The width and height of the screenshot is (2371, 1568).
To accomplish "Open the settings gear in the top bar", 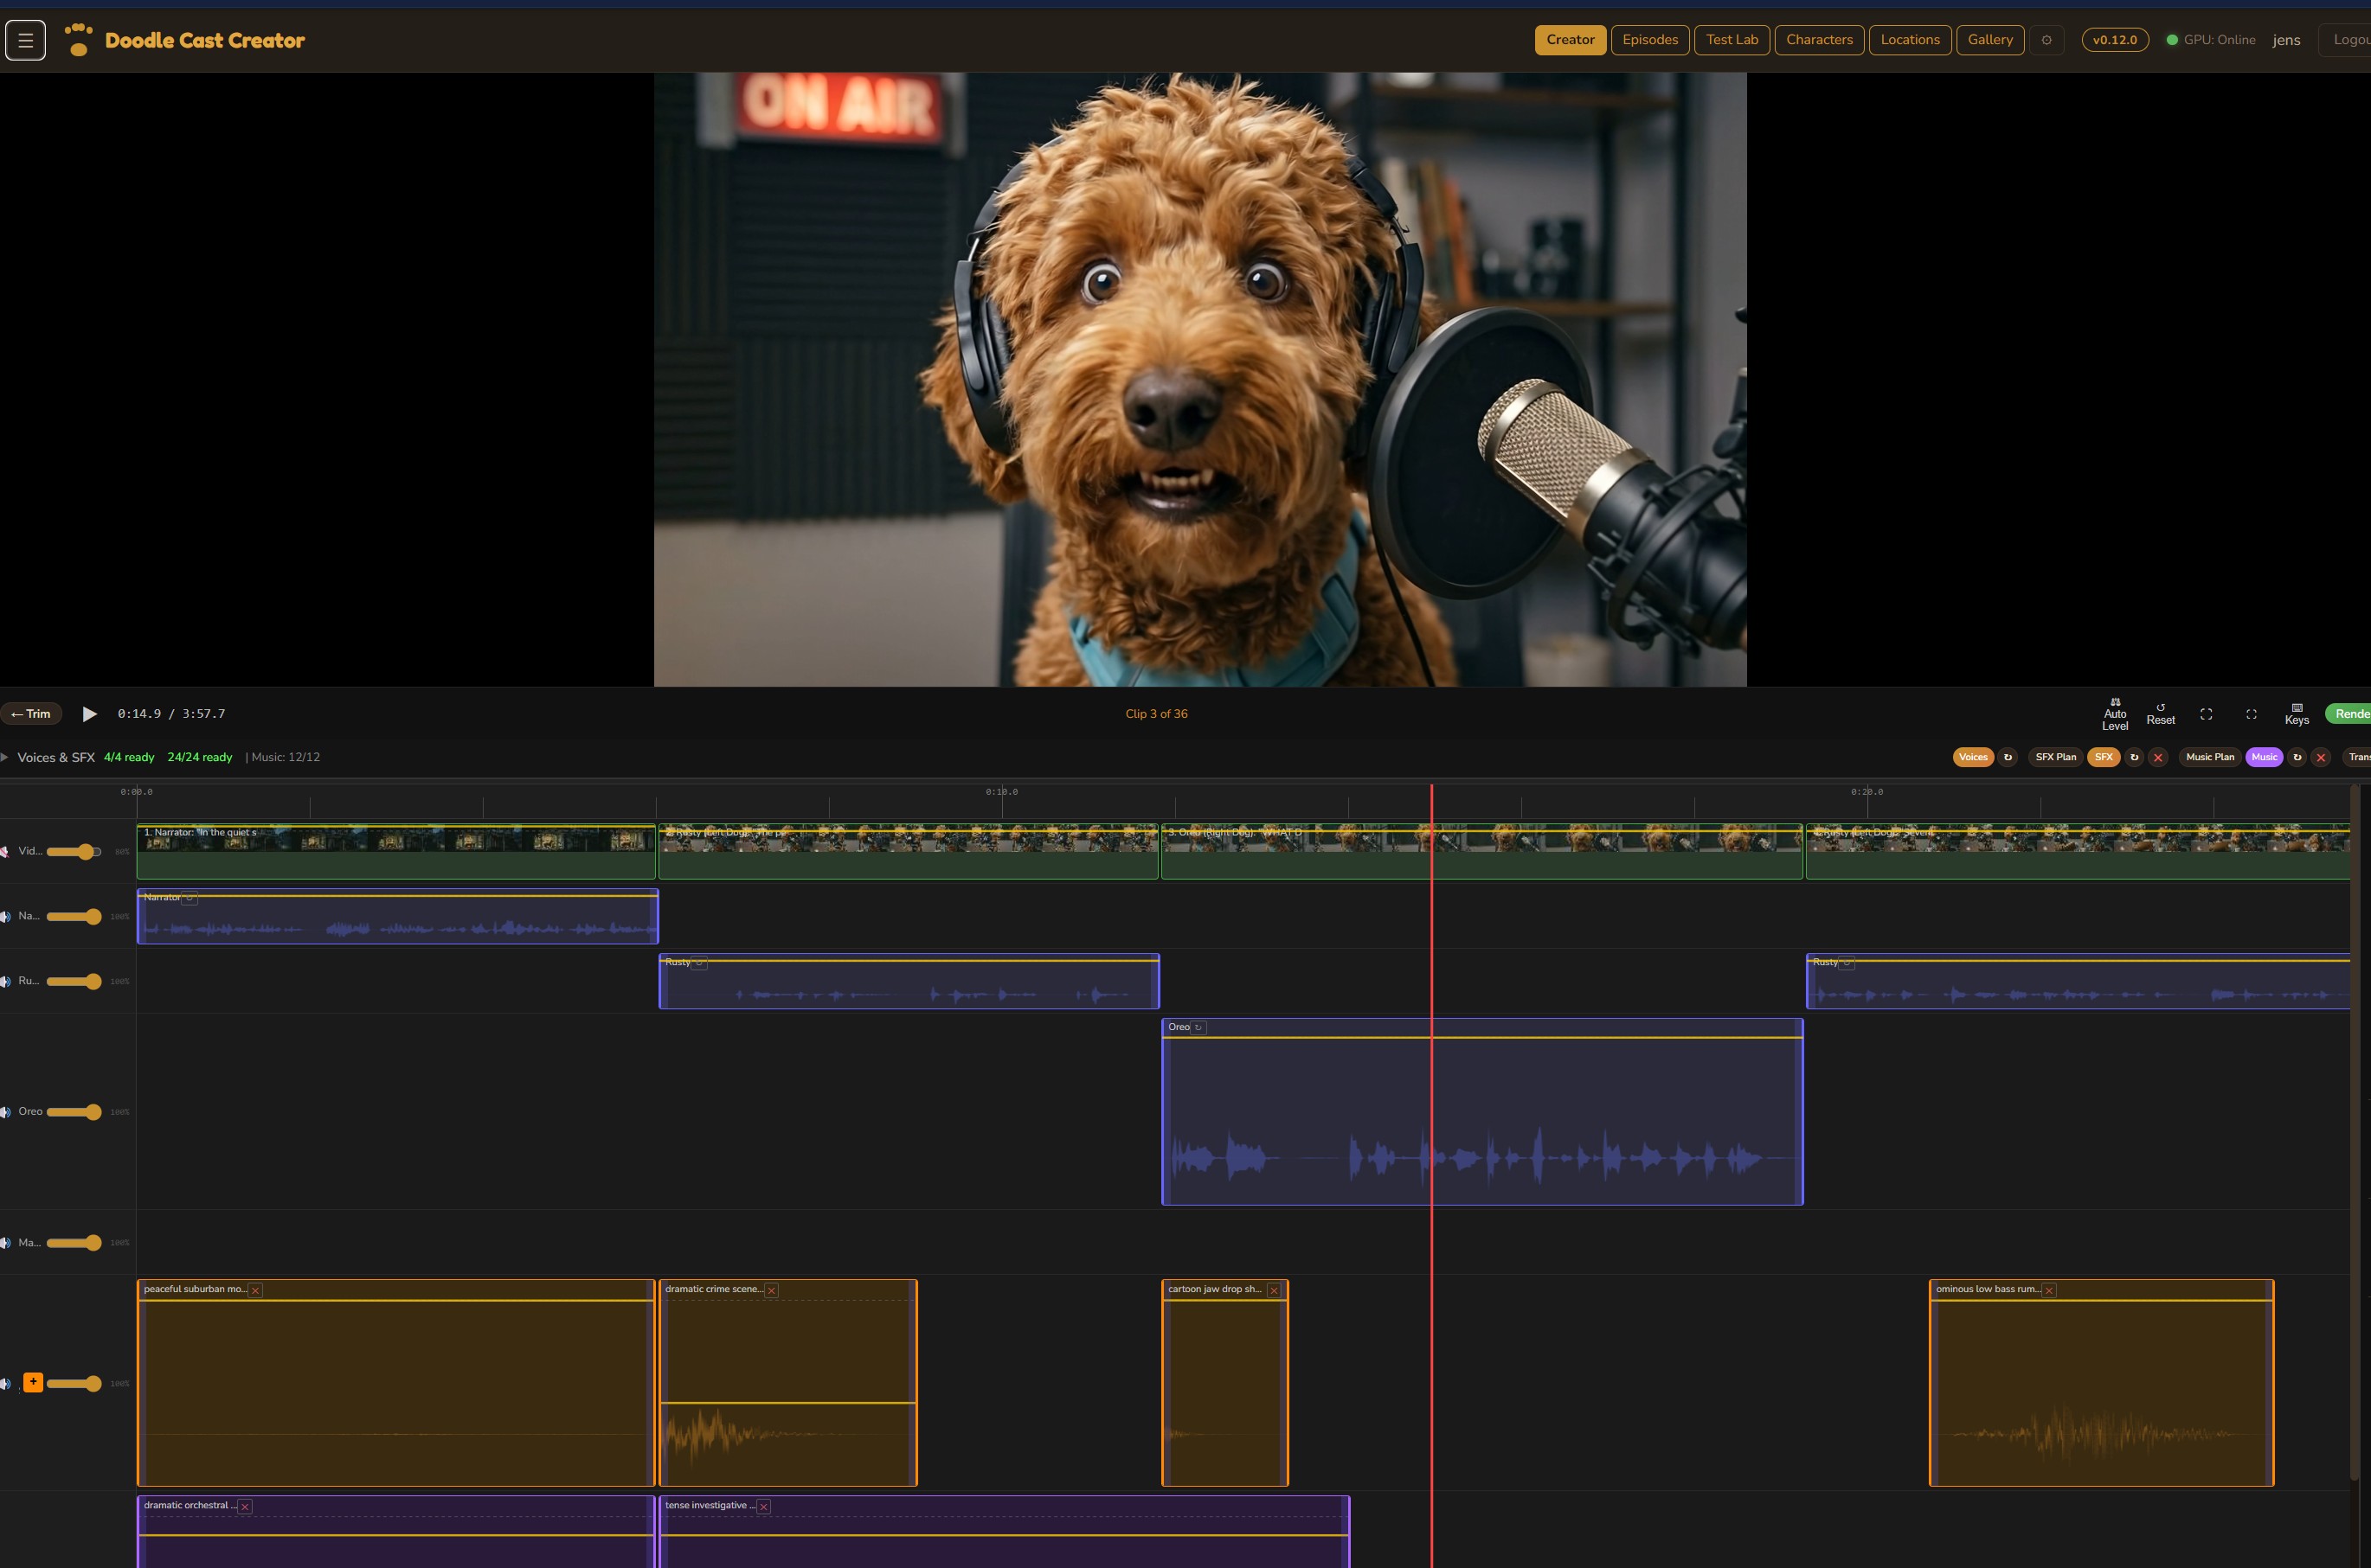I will 2046,40.
